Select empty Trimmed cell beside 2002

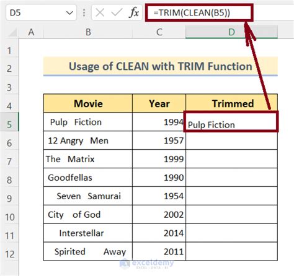(231, 215)
